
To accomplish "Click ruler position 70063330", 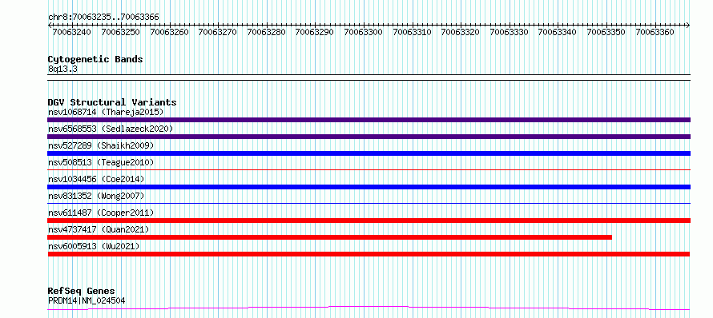I will coord(510,32).
